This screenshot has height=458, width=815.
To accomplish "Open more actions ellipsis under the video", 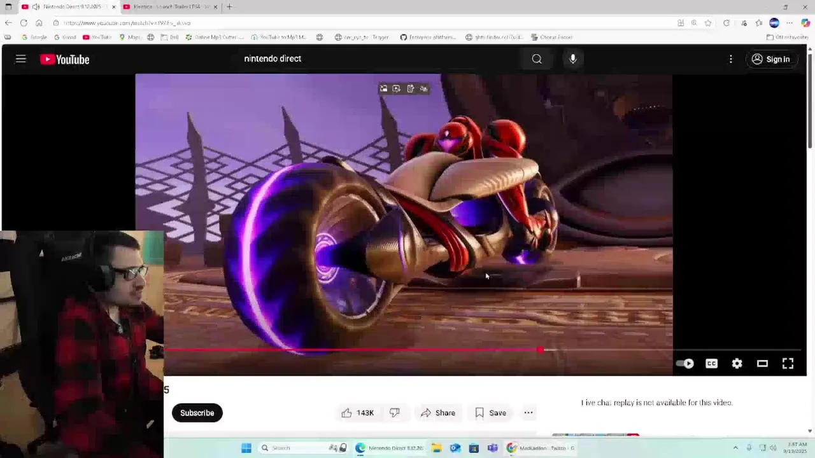I will 528,413.
